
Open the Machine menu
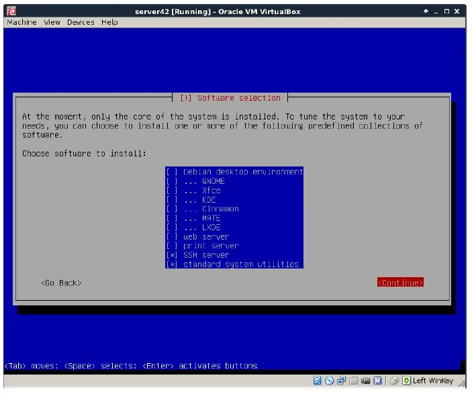pyautogui.click(x=21, y=22)
